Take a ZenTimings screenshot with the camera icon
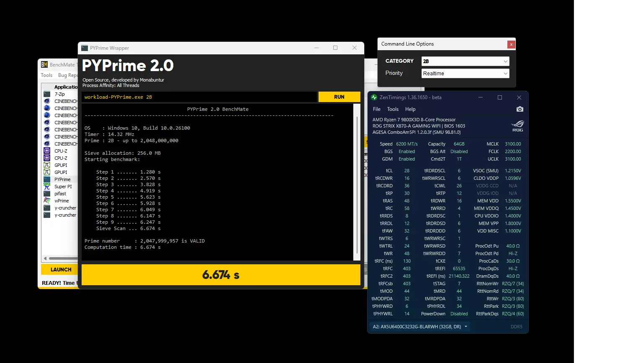Viewport: 643px width, 363px height. coord(520,109)
